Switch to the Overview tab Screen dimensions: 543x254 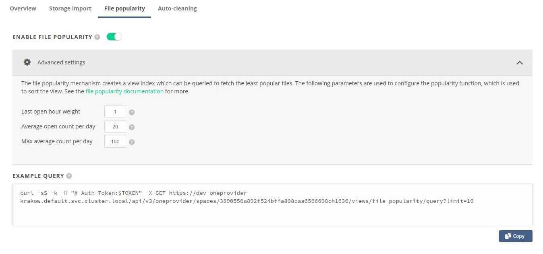pos(23,8)
